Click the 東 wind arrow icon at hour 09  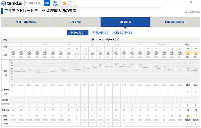point(77,116)
